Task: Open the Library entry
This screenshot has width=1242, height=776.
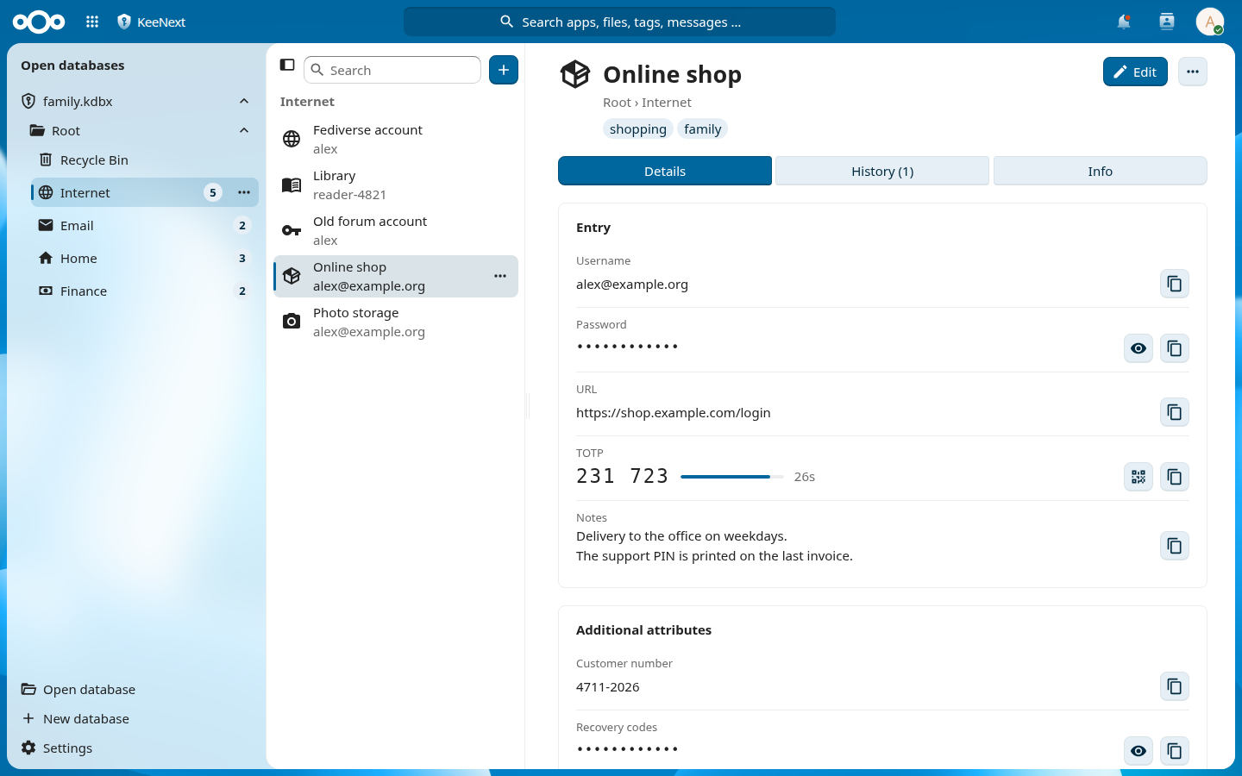Action: point(396,185)
